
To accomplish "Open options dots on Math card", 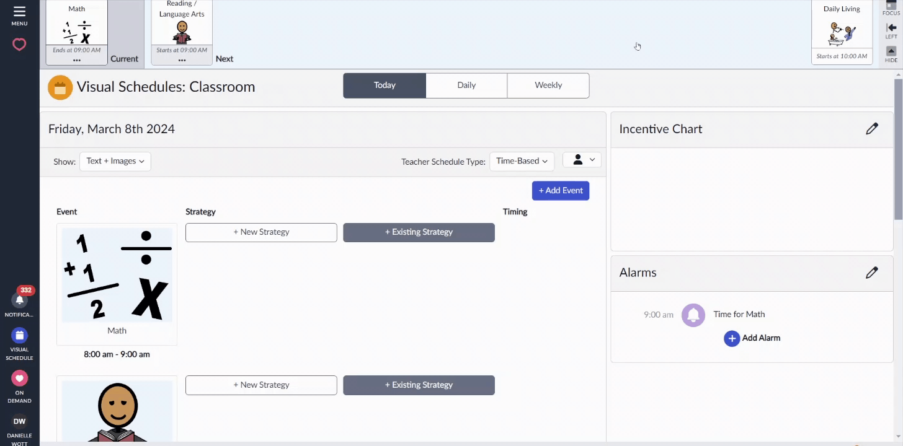I will pyautogui.click(x=77, y=60).
